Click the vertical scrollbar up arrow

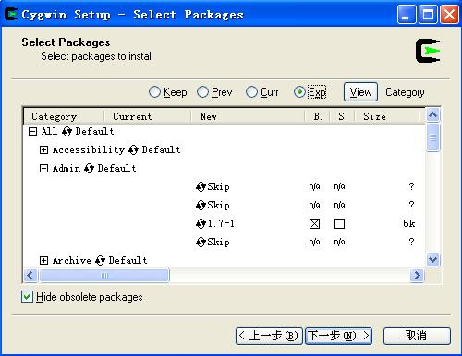tap(433, 115)
